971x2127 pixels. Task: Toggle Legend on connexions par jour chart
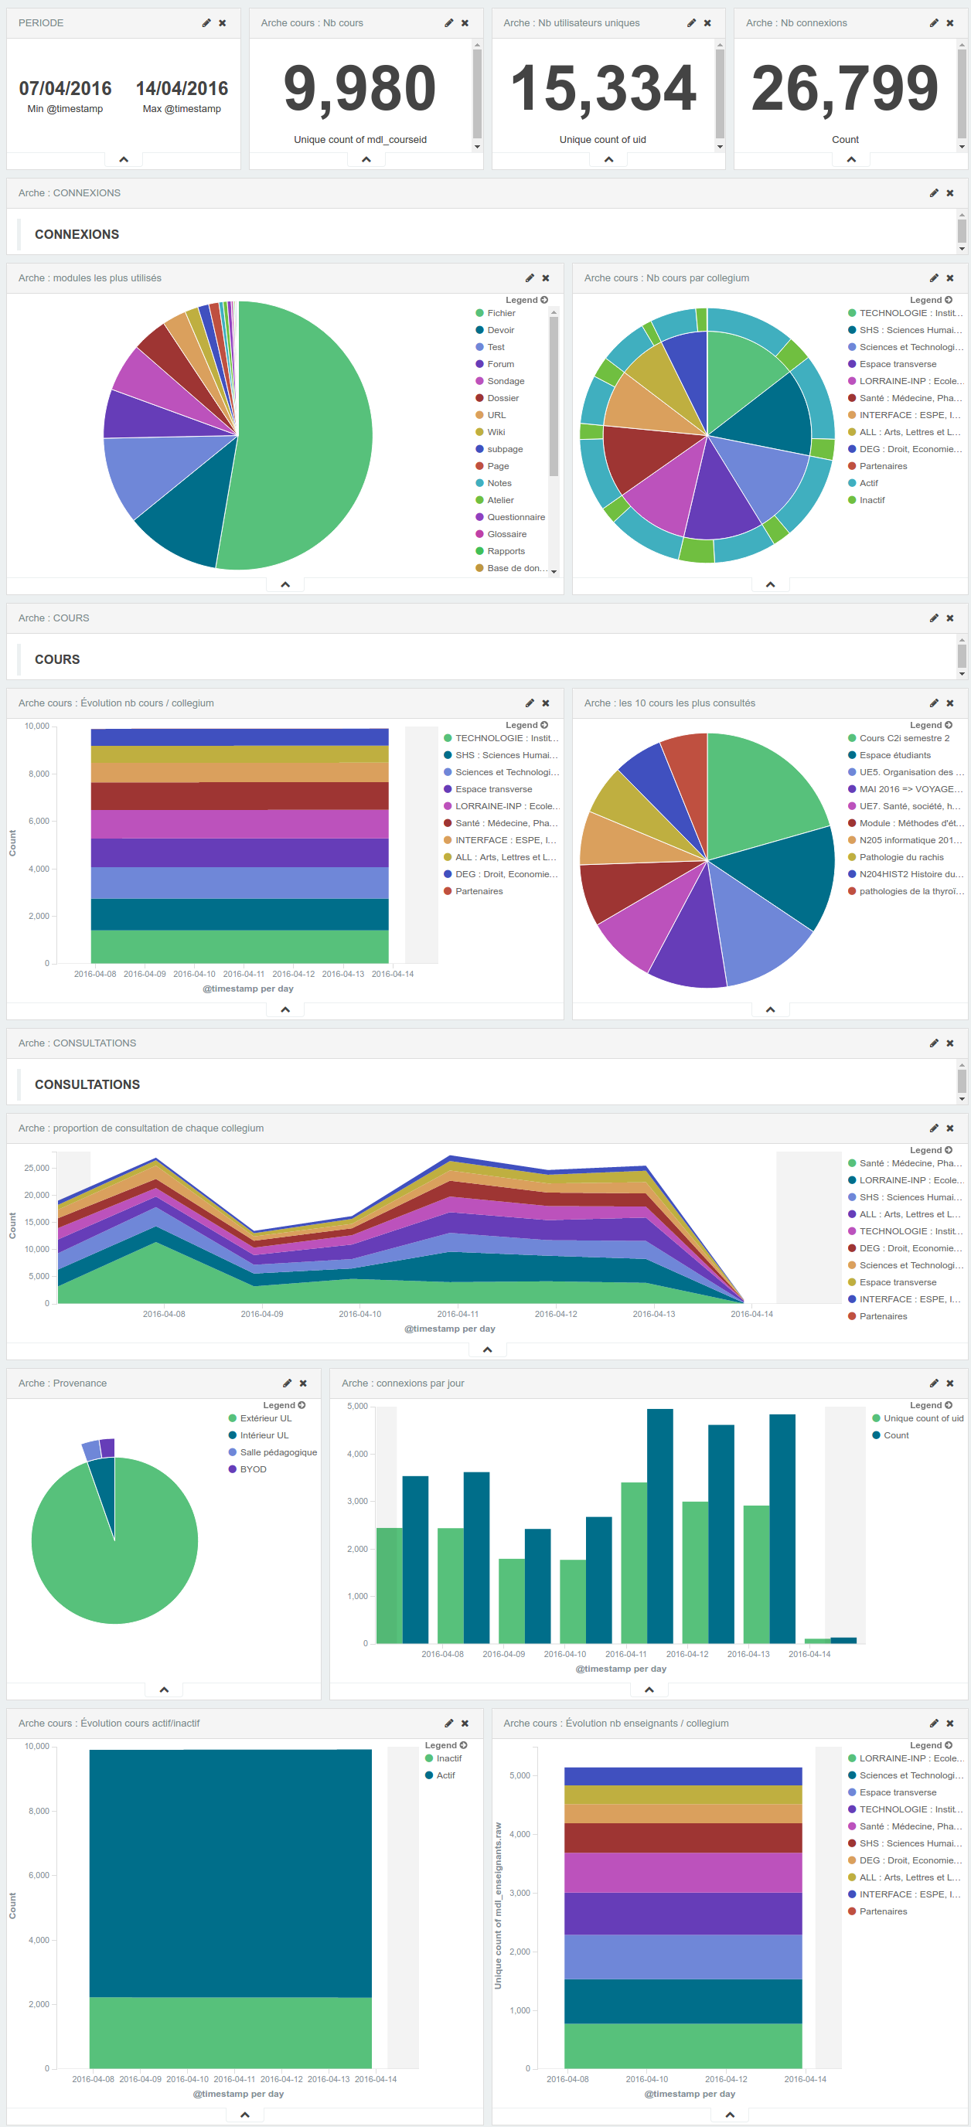pyautogui.click(x=931, y=1405)
